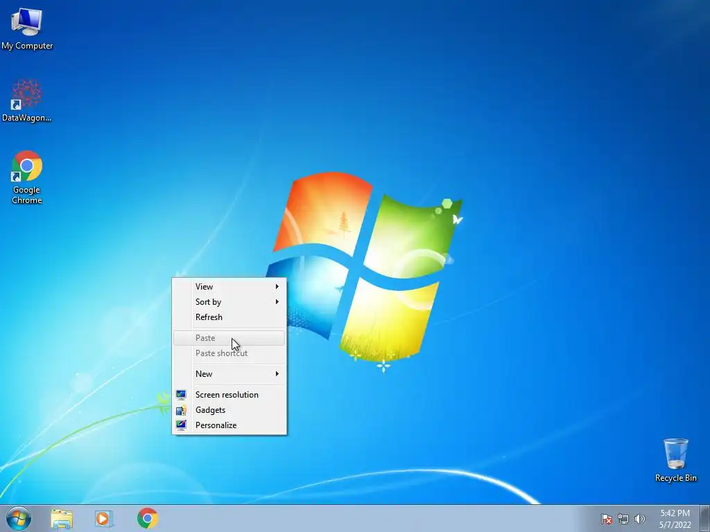
Task: Click the View submenu arrow
Action: [x=277, y=286]
